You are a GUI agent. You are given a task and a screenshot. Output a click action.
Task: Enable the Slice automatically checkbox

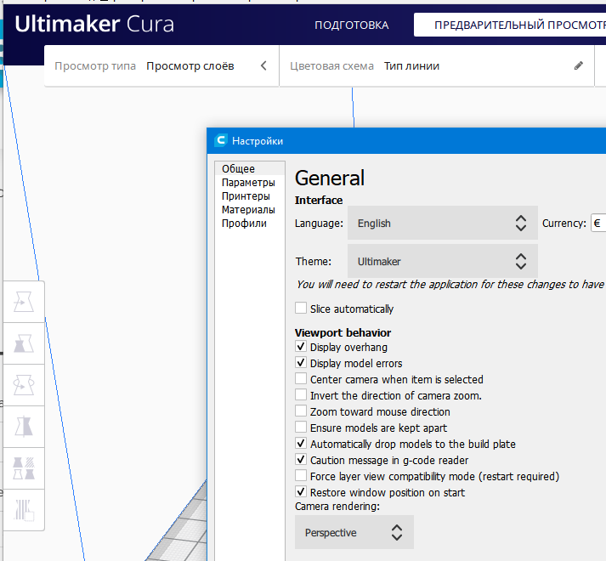coord(301,309)
